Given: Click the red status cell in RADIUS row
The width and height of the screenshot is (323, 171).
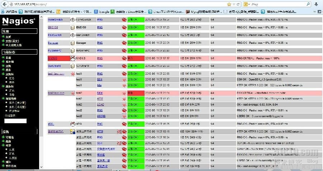Looking at the screenshot, I should coord(136,58).
